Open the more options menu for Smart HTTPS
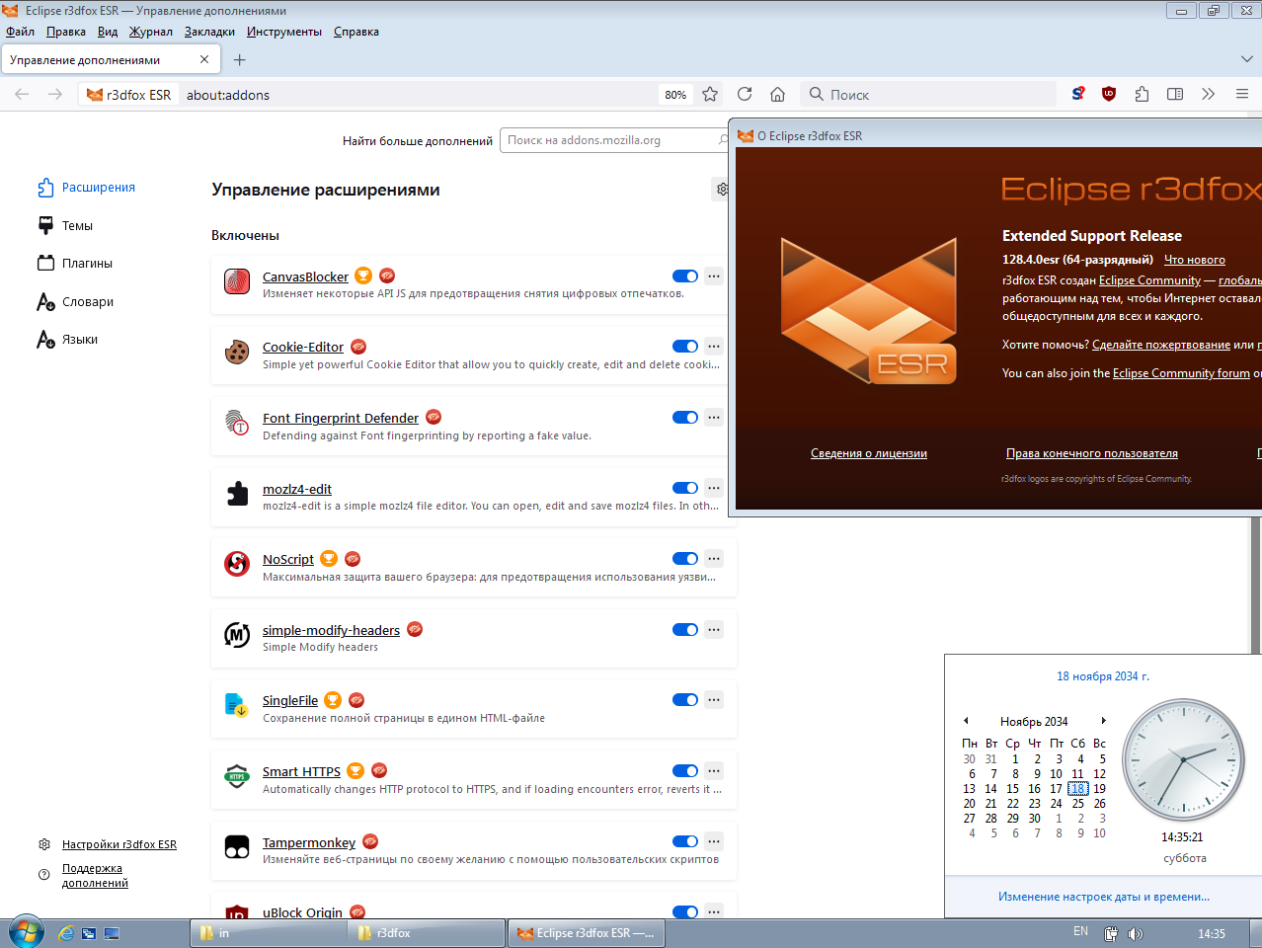The image size is (1262, 948). pos(714,771)
